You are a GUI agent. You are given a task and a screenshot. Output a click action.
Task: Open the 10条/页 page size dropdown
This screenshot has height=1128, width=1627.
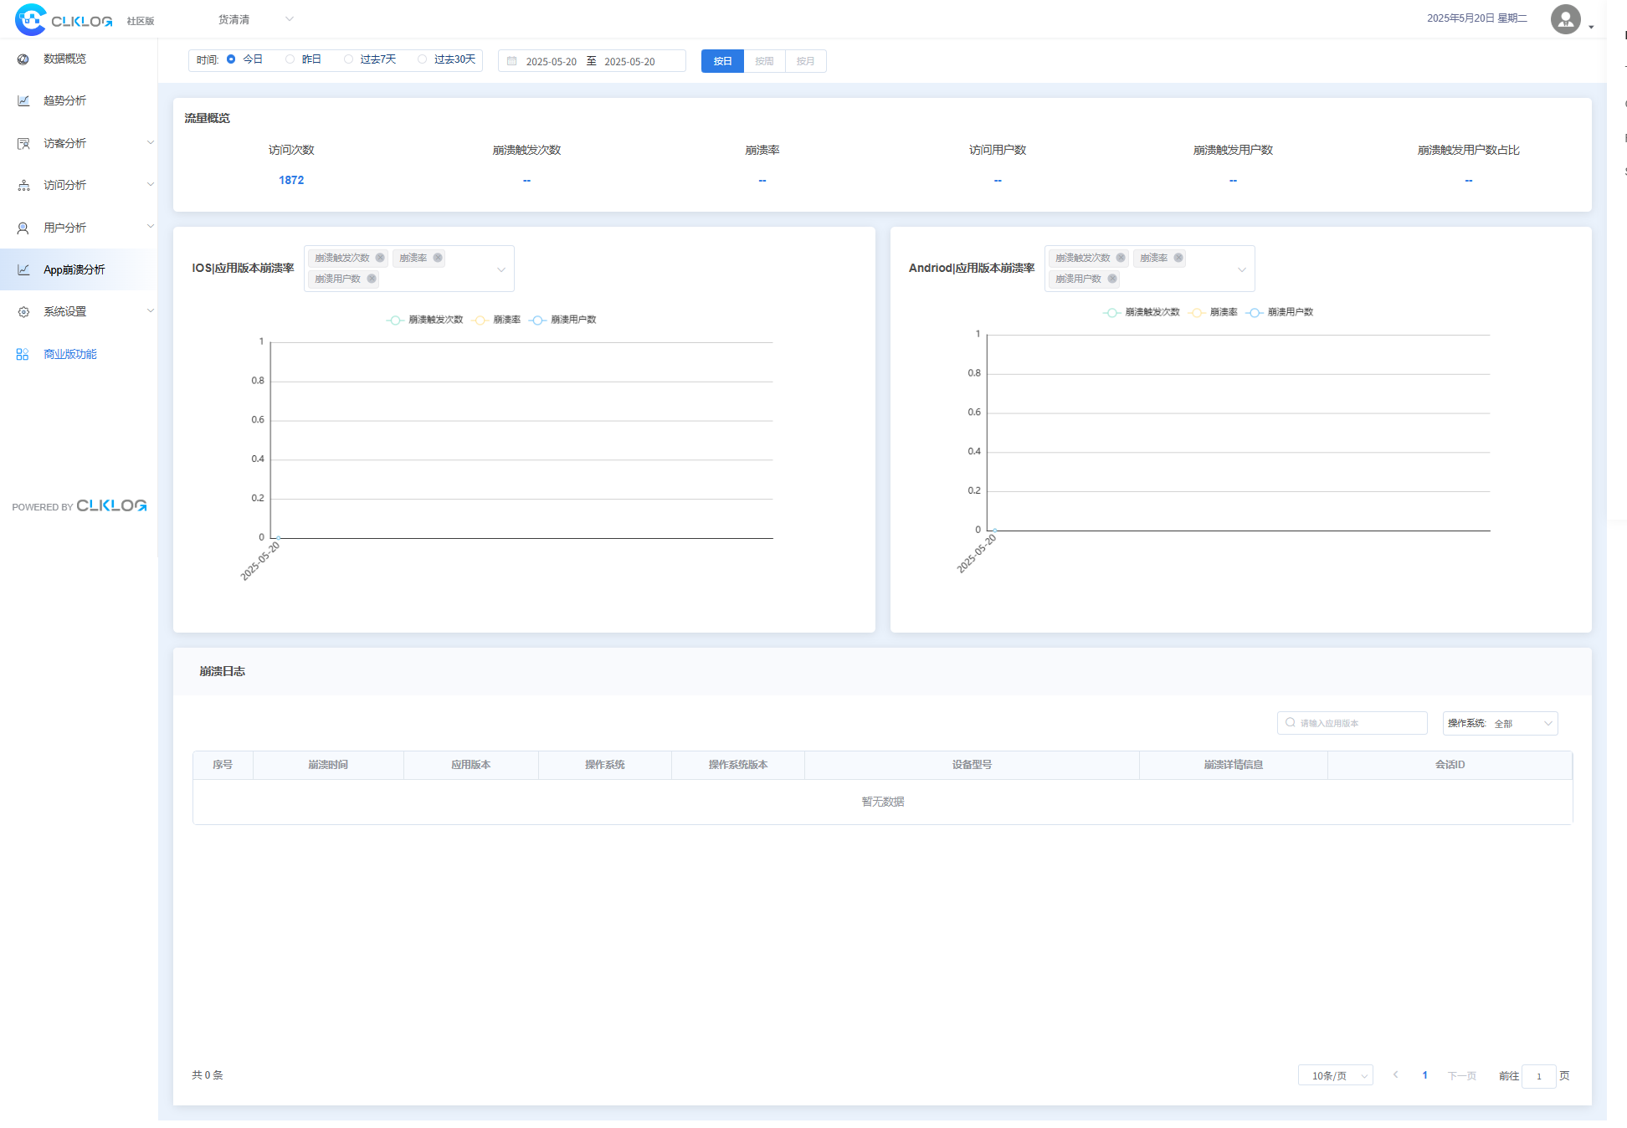coord(1335,1075)
